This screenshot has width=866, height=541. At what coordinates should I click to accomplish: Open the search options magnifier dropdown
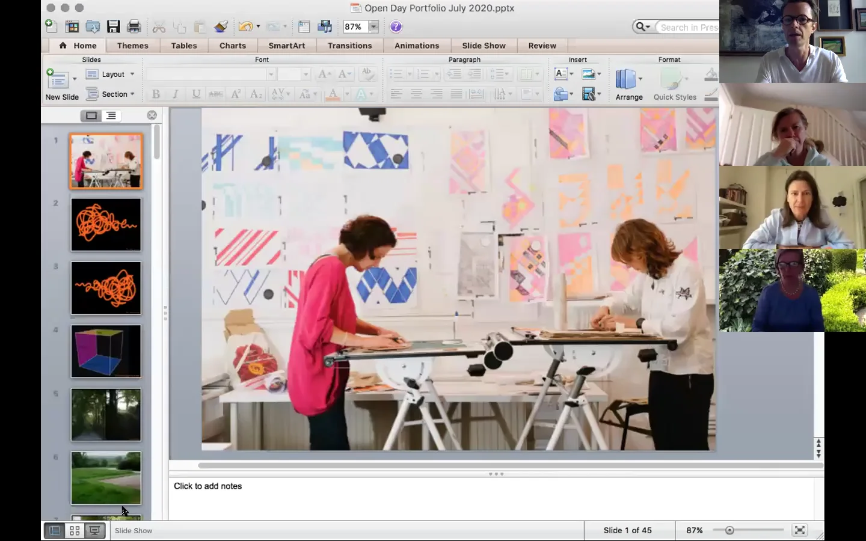tap(643, 26)
